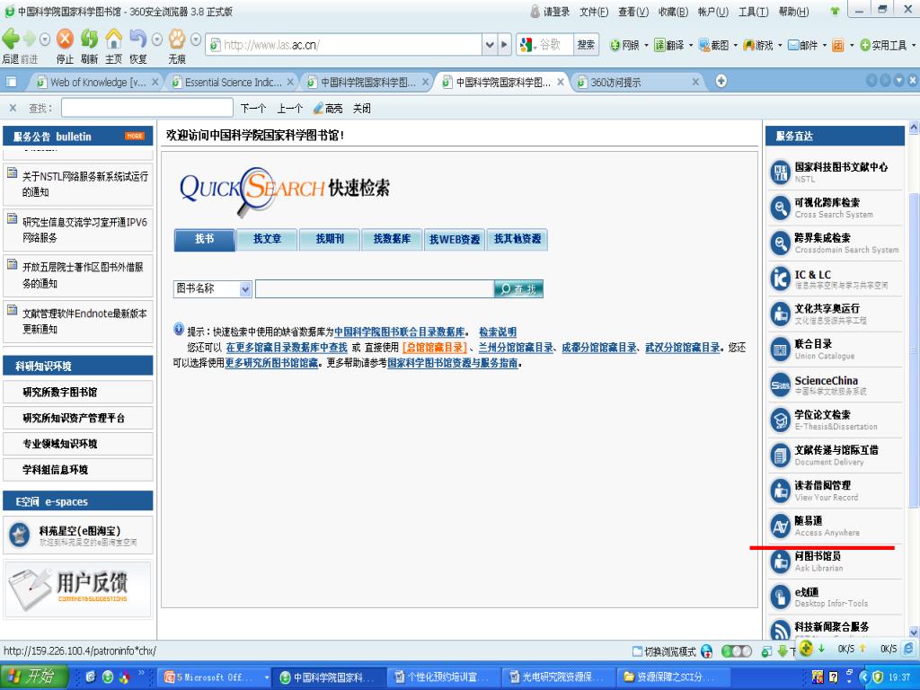Screen dimensions: 920x690
Task: Open View Your Record icon
Action: coord(781,491)
